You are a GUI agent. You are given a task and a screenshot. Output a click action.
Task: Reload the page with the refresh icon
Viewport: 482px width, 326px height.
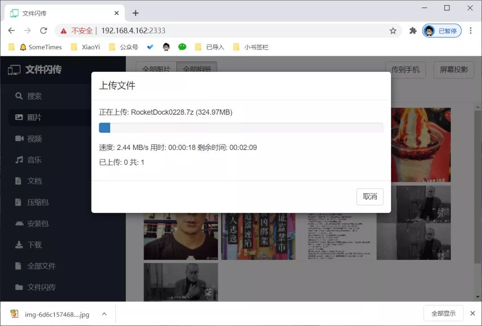(43, 30)
